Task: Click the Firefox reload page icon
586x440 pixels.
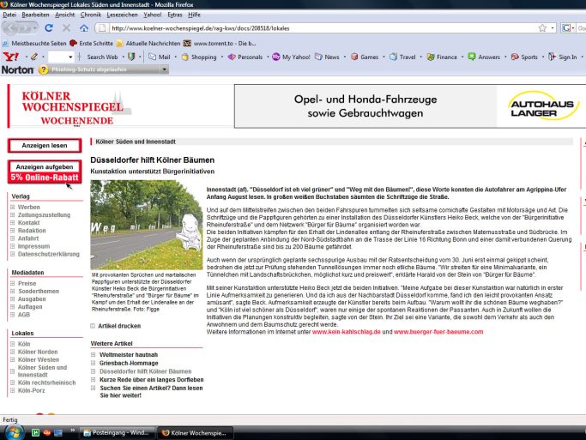Action: [51, 28]
